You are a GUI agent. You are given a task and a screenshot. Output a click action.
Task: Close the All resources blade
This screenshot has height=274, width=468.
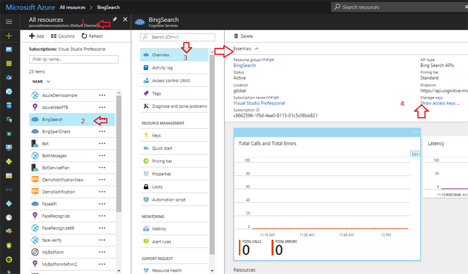tap(125, 19)
